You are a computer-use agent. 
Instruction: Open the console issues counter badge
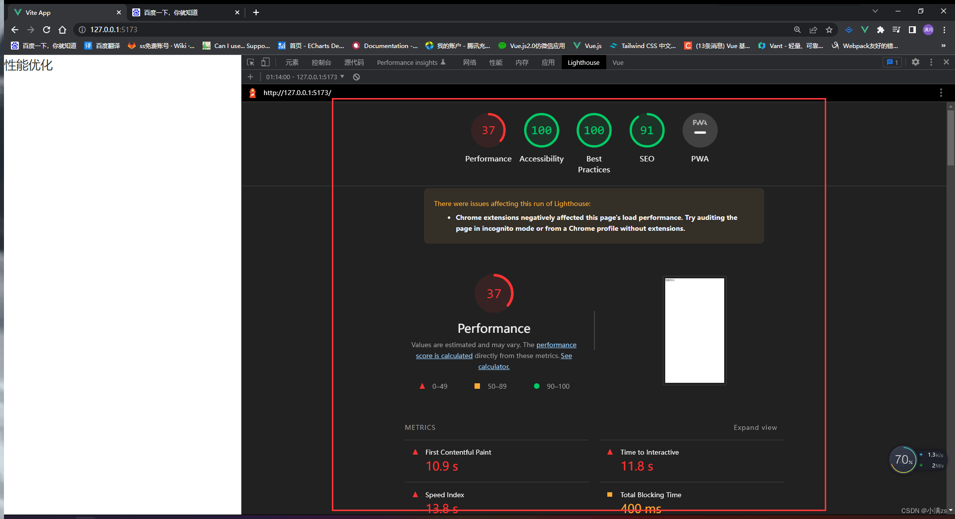point(893,62)
